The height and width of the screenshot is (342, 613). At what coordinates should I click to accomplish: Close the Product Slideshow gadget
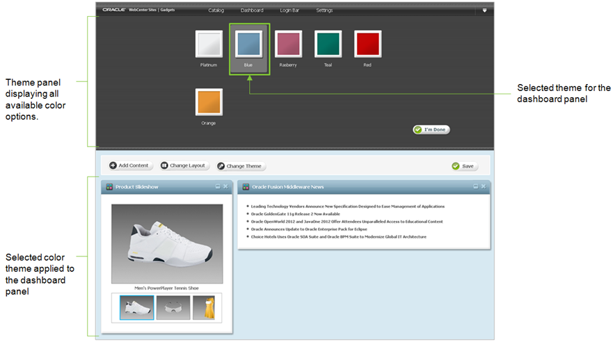[225, 186]
